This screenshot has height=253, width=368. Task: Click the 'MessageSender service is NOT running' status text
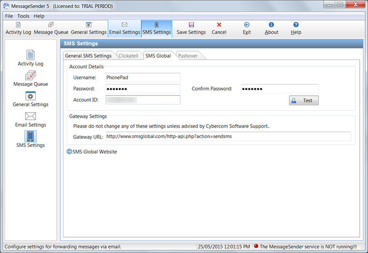308,246
